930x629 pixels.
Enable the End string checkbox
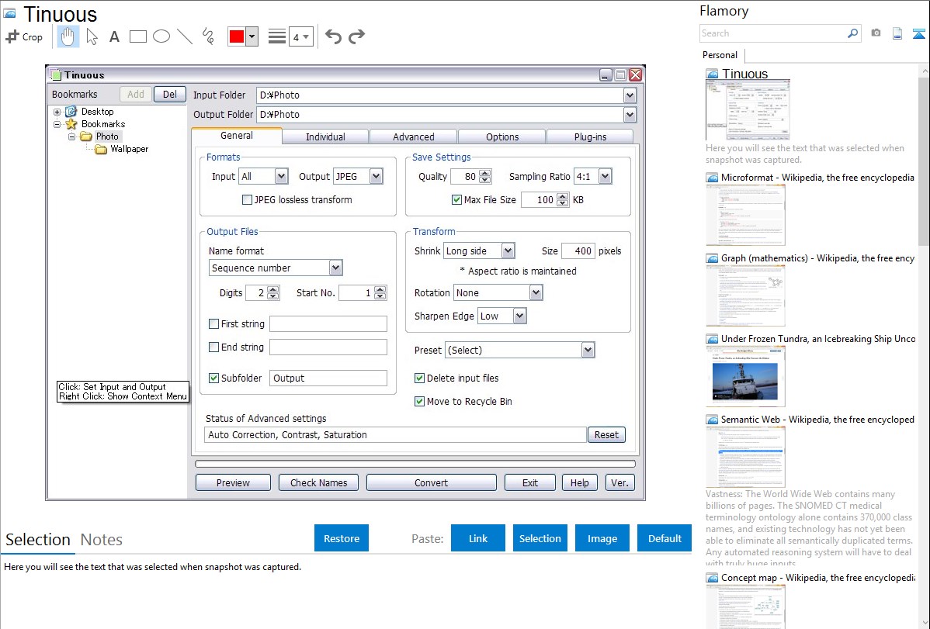point(214,347)
